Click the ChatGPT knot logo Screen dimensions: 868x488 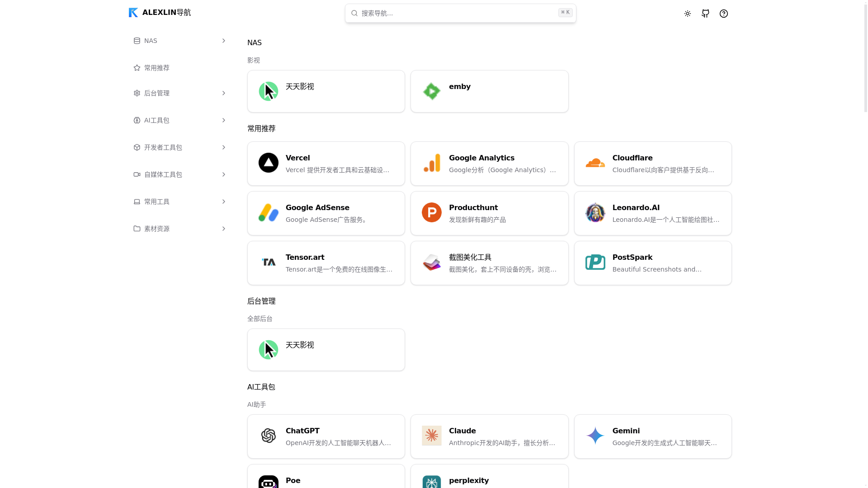(x=269, y=436)
